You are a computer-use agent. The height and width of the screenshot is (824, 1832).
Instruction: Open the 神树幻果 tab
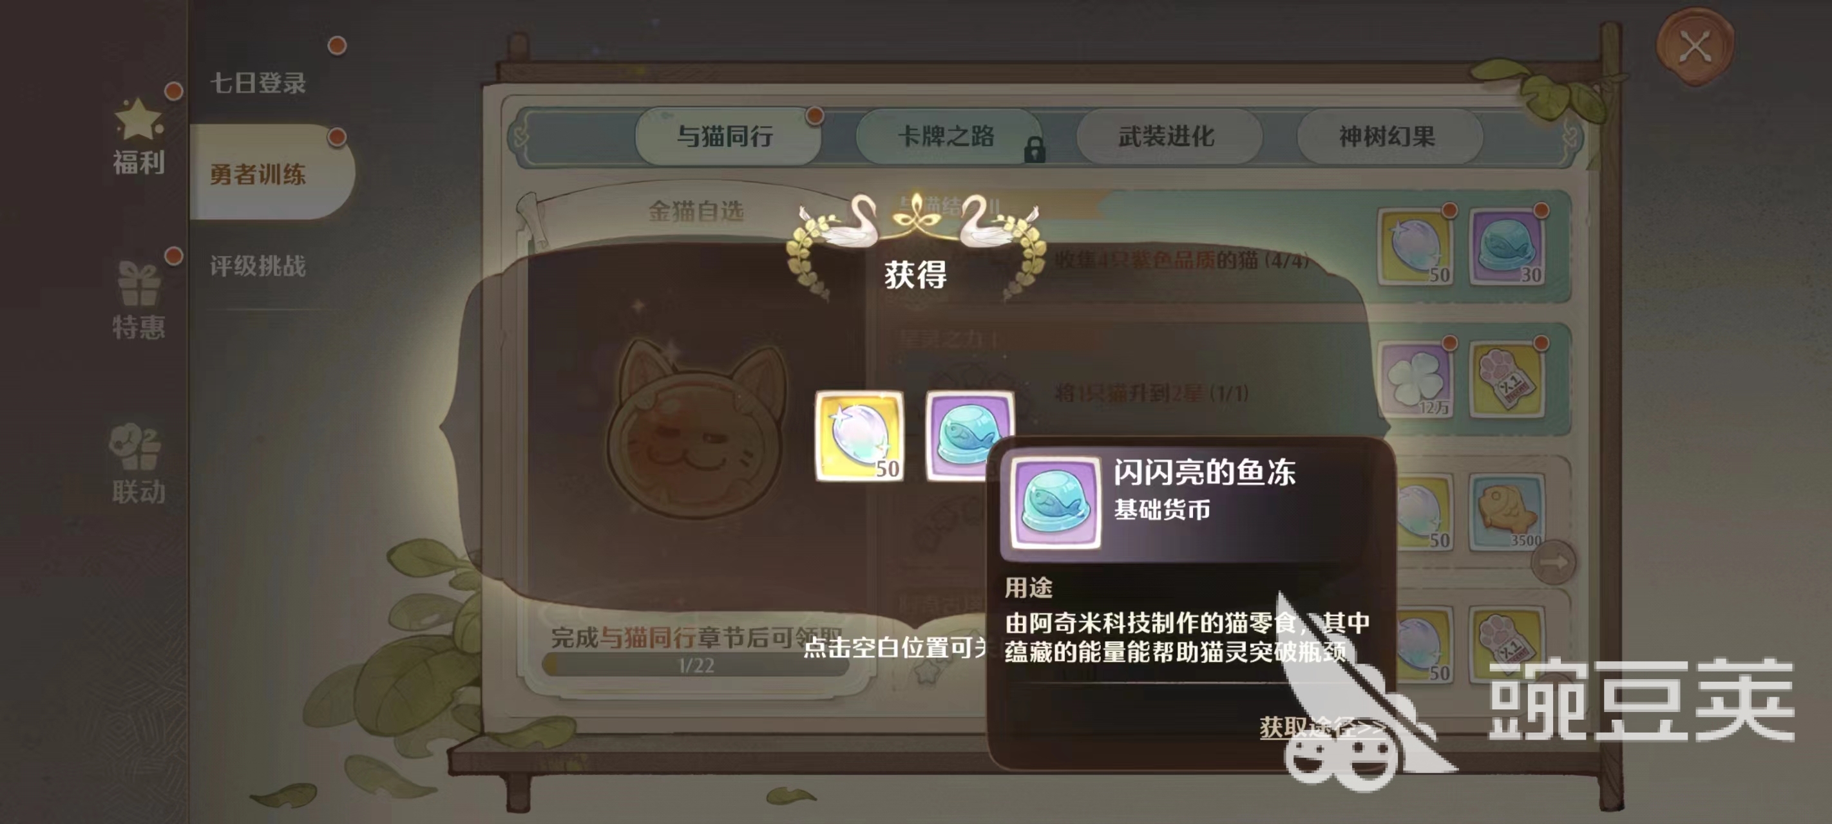[x=1388, y=136]
